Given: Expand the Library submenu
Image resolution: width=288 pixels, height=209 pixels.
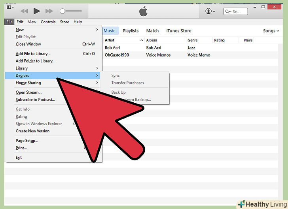Looking at the screenshot, I should 53,68.
